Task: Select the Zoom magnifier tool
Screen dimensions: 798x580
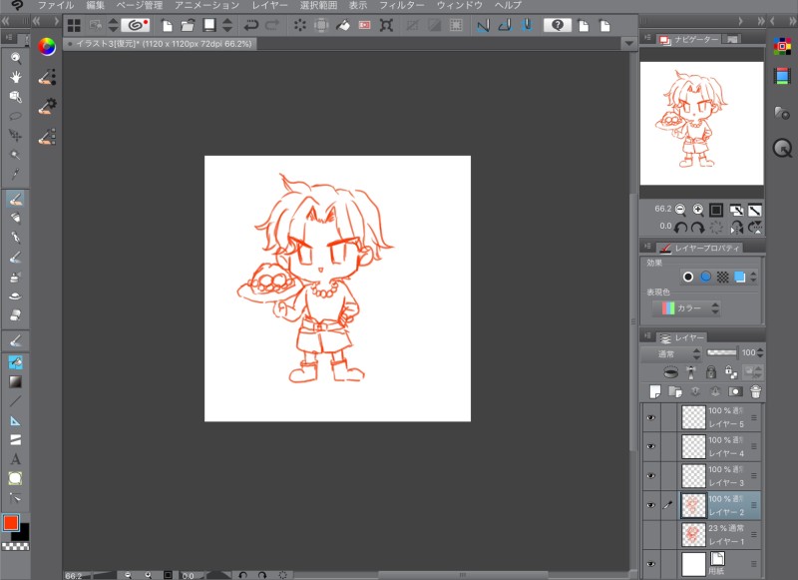Action: tap(16, 58)
